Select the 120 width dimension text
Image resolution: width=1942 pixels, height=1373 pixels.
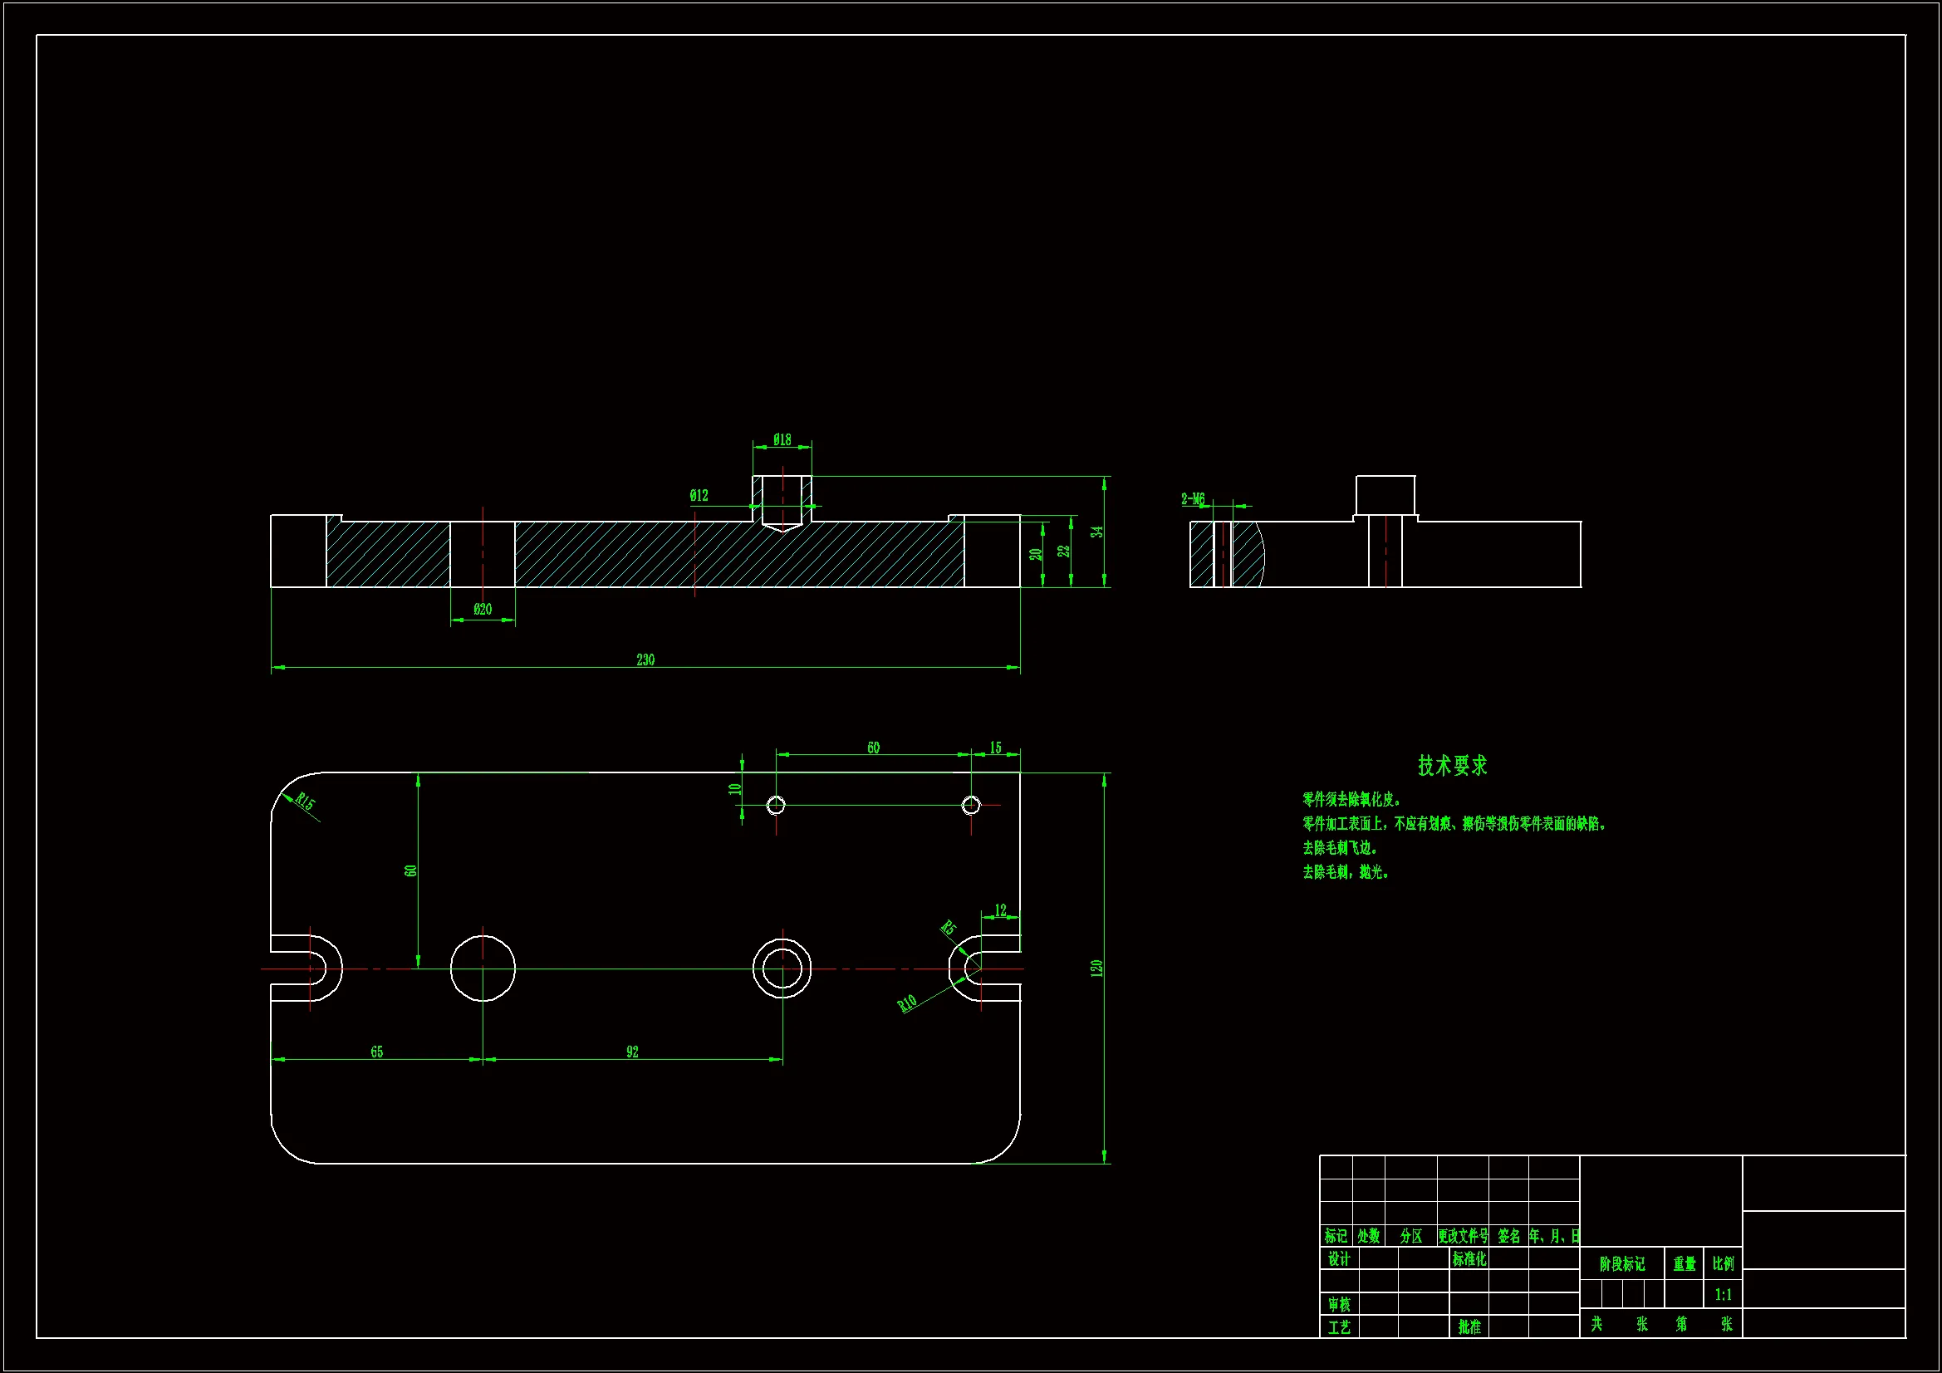click(x=1097, y=968)
